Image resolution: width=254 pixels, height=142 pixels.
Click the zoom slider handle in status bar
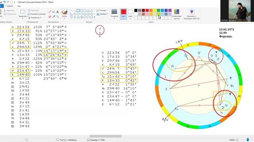[x=248, y=140]
